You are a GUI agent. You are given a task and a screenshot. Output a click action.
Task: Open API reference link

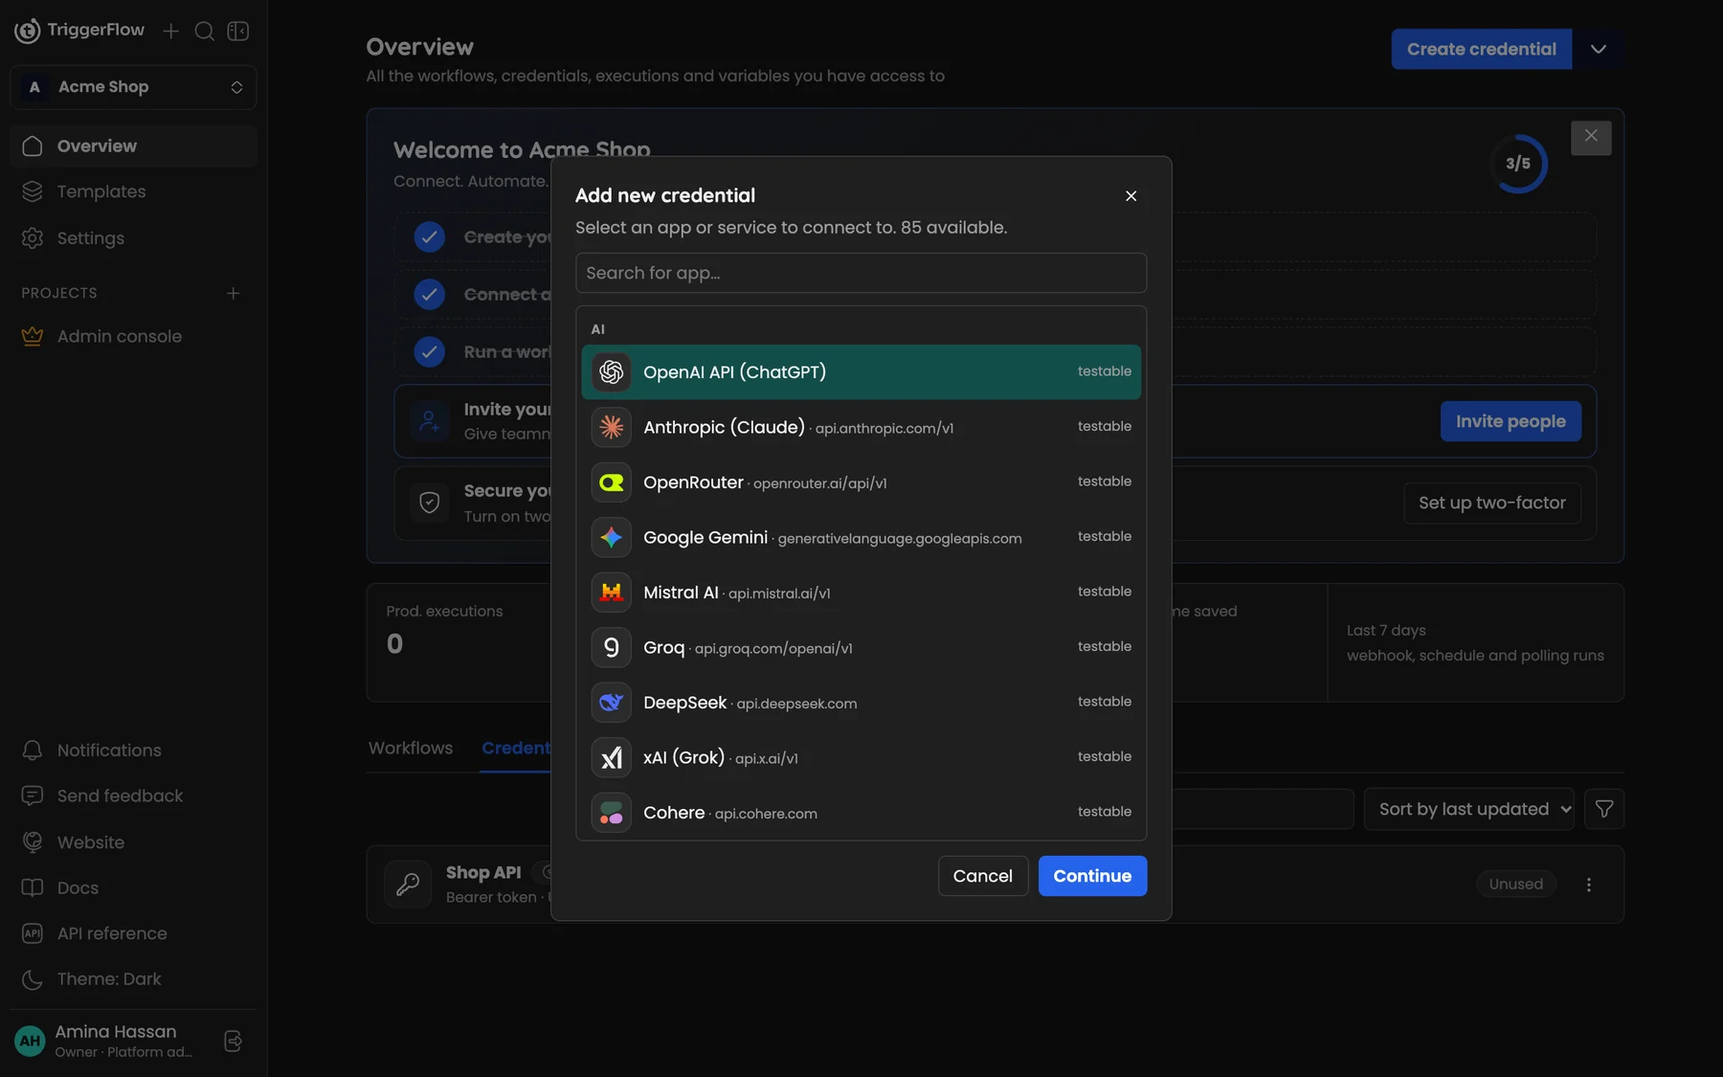point(133,933)
